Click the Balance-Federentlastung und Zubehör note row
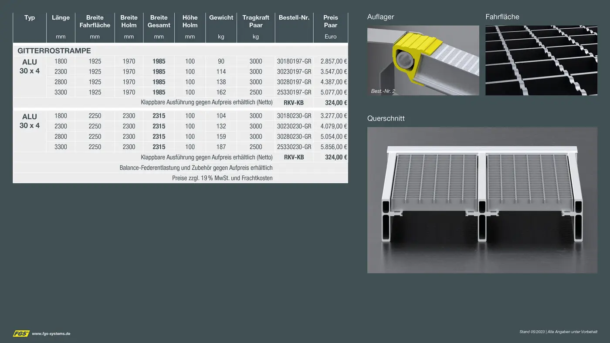The image size is (610, 343). coord(196,168)
